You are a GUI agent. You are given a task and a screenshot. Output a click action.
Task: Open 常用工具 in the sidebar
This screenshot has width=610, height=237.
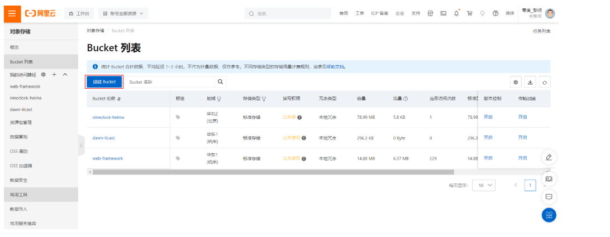pos(41,195)
